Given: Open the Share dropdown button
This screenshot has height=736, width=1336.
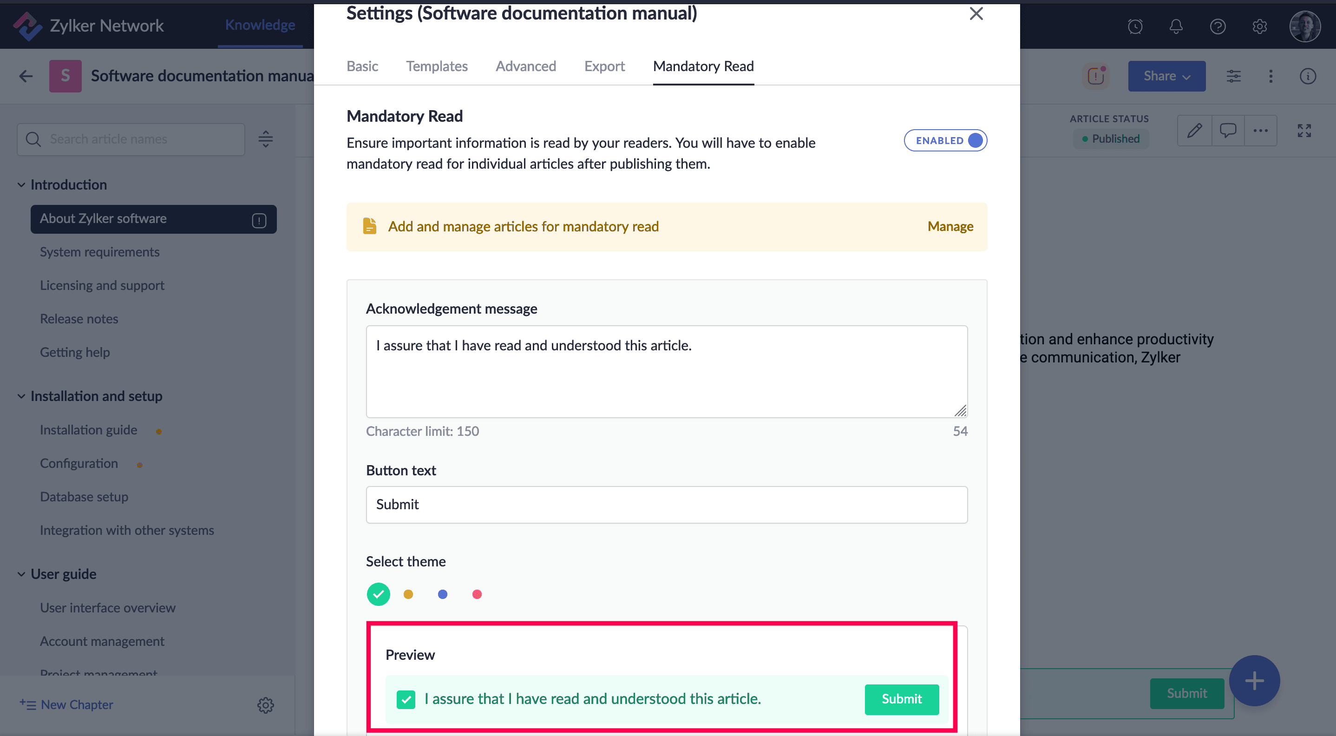Looking at the screenshot, I should coord(1166,76).
